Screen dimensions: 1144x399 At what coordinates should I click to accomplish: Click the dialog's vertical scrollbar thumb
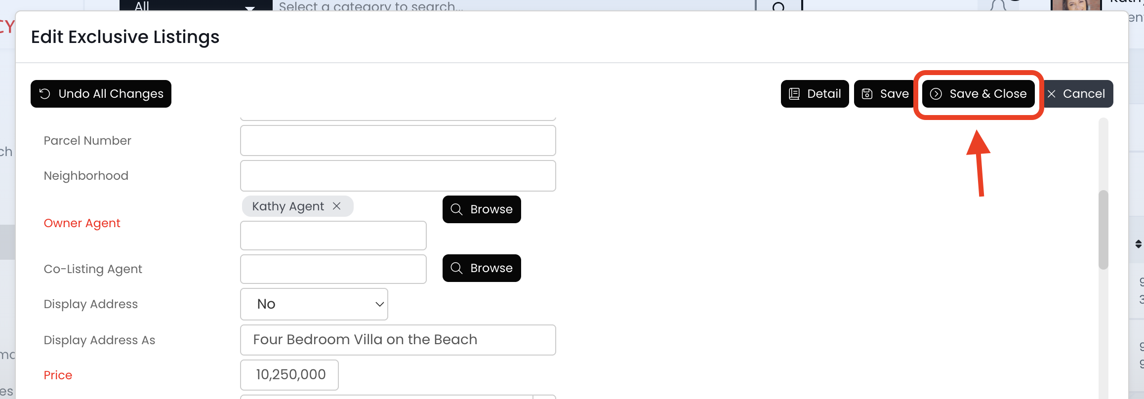(x=1103, y=230)
